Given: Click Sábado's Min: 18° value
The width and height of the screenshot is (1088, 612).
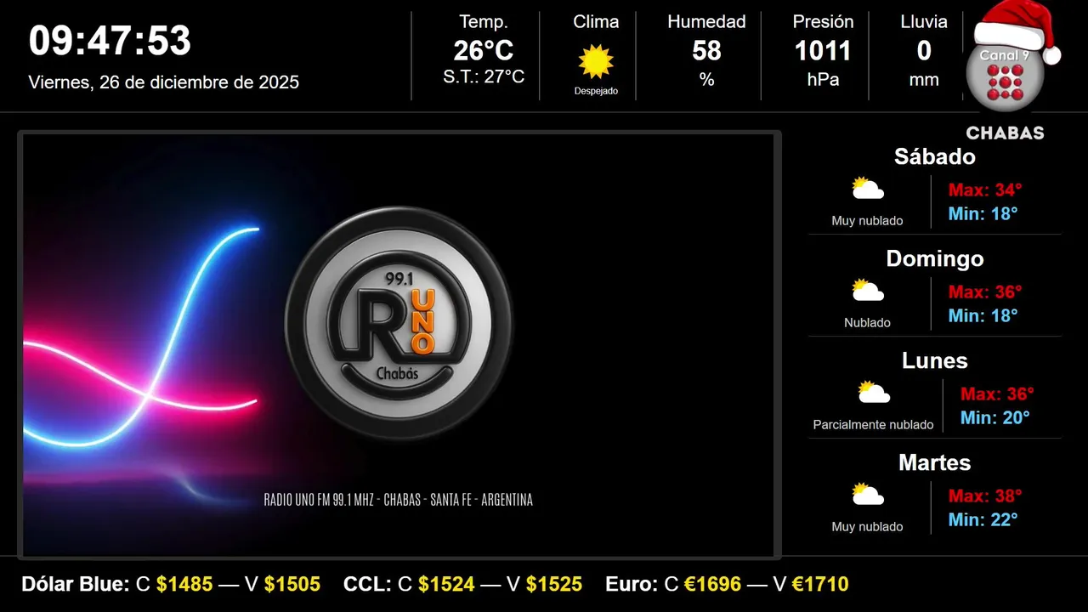Looking at the screenshot, I should pyautogui.click(x=983, y=213).
